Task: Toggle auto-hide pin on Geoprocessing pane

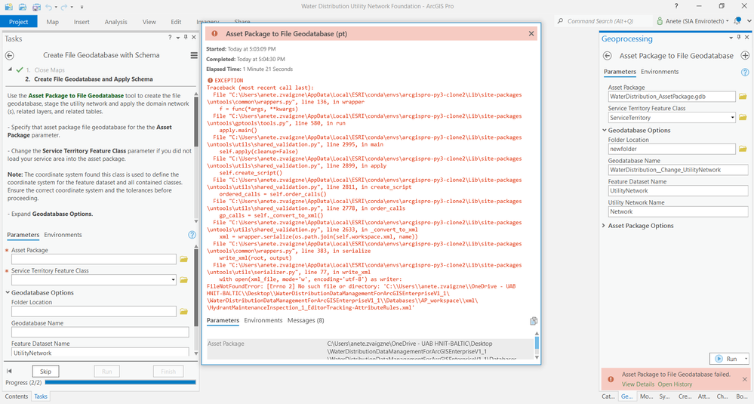Action: [739, 37]
